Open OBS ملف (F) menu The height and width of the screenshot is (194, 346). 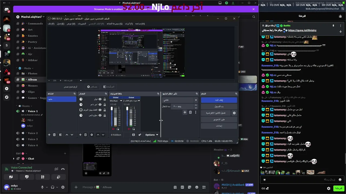51,24
